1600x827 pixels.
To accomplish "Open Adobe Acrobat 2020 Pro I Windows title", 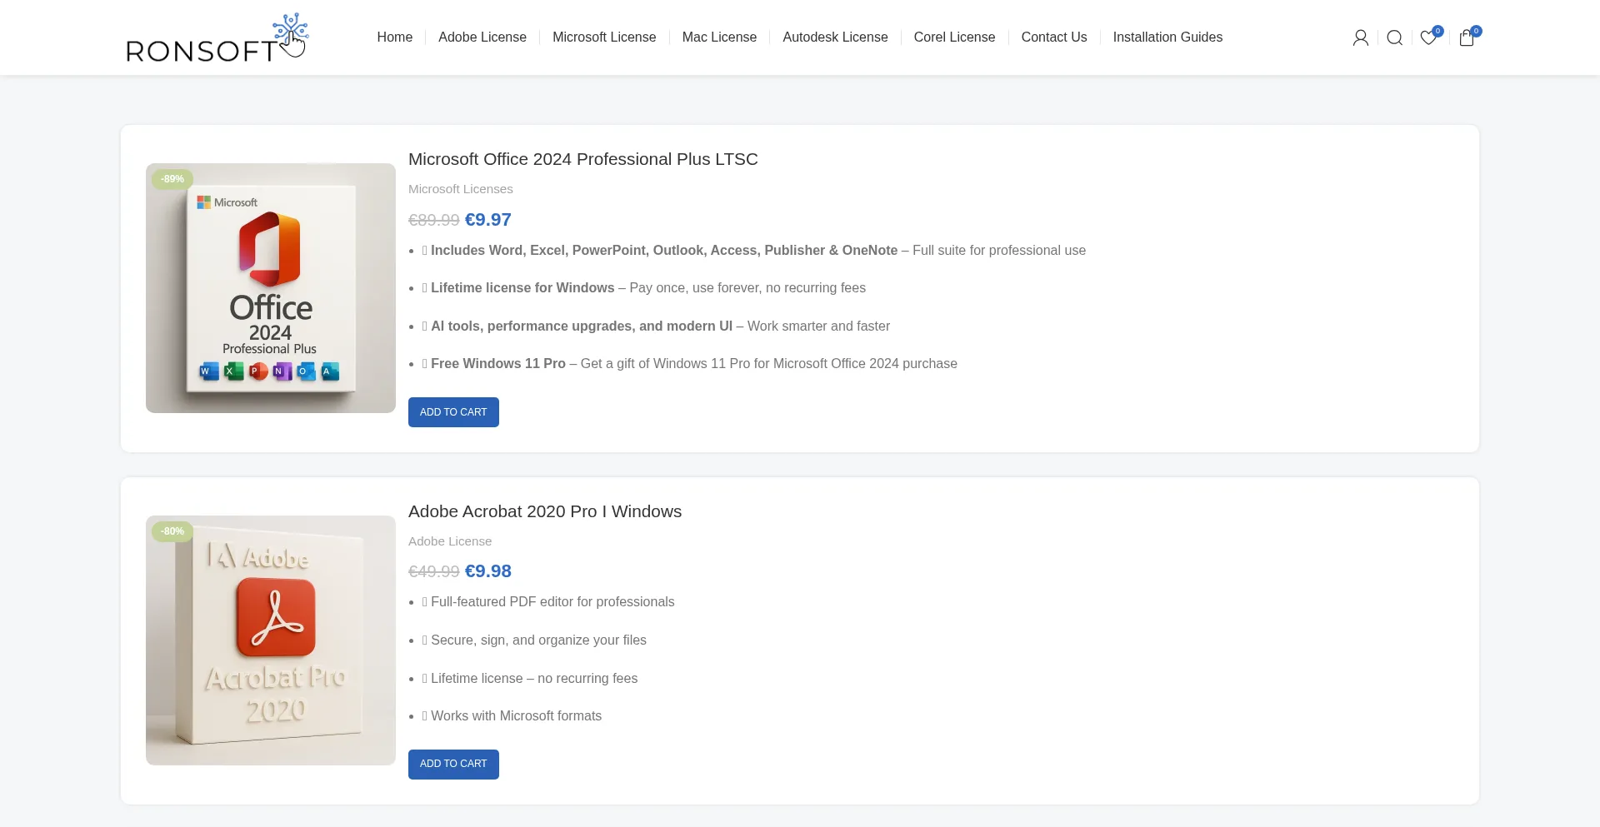I will click(x=545, y=511).
